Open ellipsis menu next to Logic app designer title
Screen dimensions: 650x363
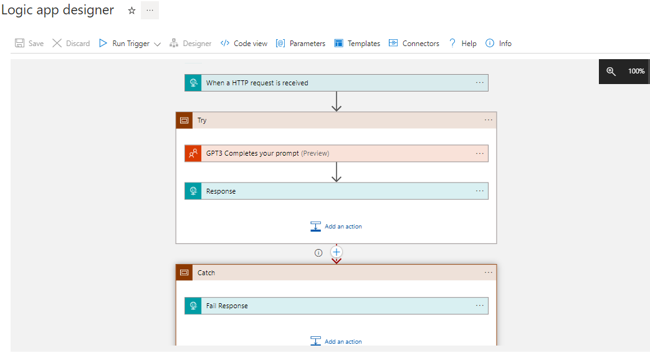pos(150,11)
